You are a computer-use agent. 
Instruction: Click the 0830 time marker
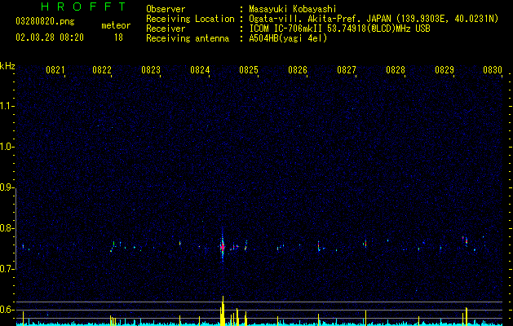click(x=493, y=70)
